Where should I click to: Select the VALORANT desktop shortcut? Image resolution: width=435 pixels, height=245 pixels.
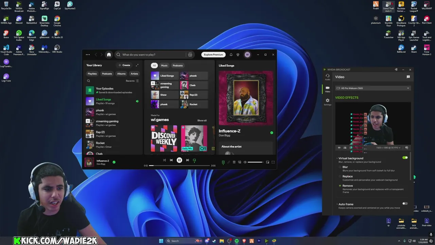427,6
